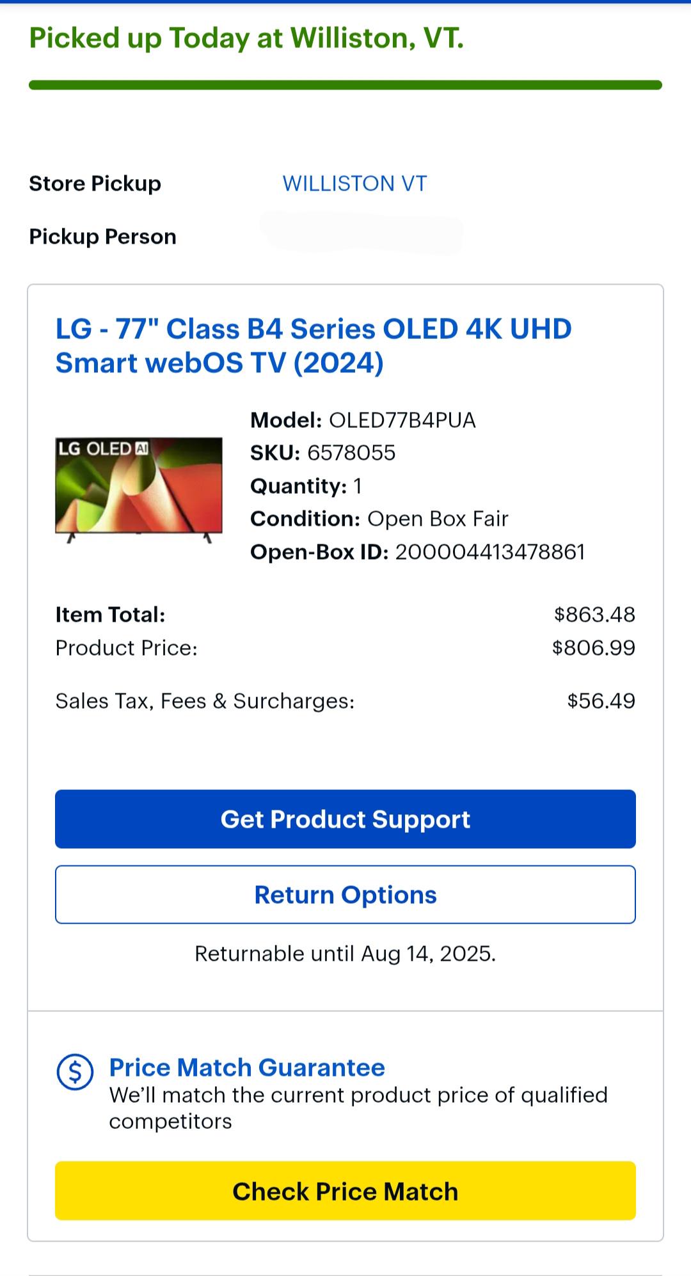Click the Sales Tax amount $56.49

coord(601,701)
